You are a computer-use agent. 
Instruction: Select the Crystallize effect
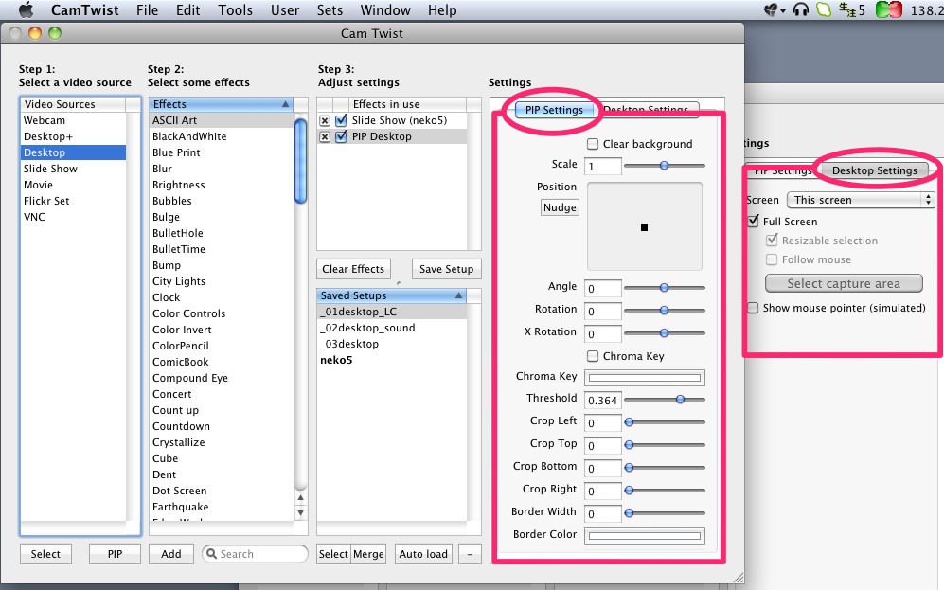[x=222, y=442]
